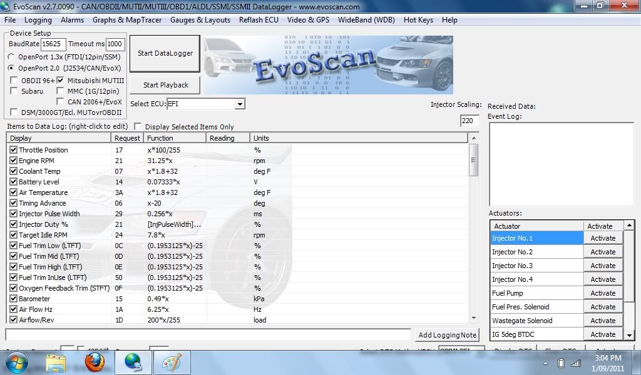Click the Actuators list scroll-down arrow
Image resolution: width=641 pixels, height=375 pixels.
pyautogui.click(x=629, y=335)
